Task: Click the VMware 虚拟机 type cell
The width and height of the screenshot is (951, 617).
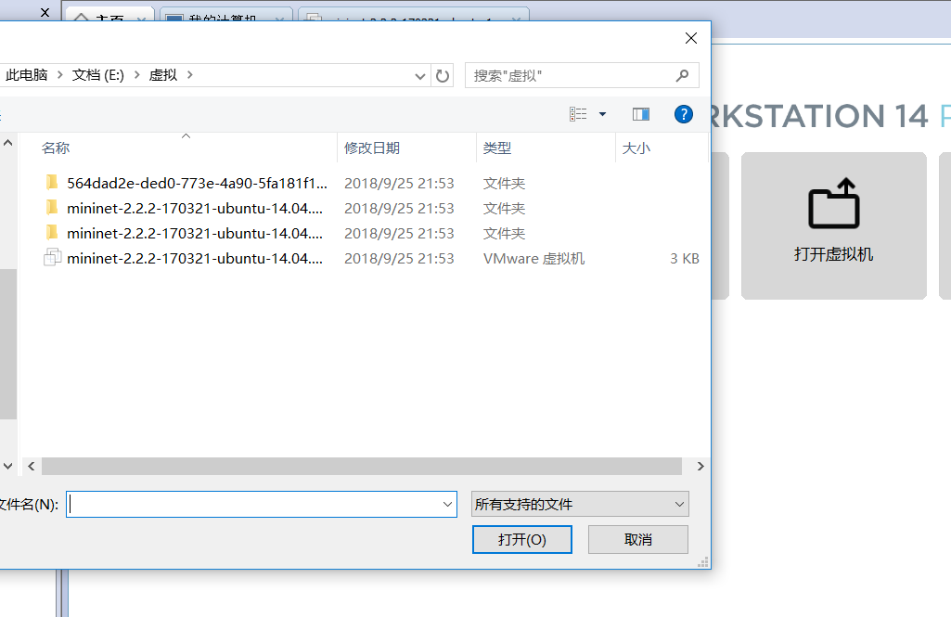Action: (533, 259)
